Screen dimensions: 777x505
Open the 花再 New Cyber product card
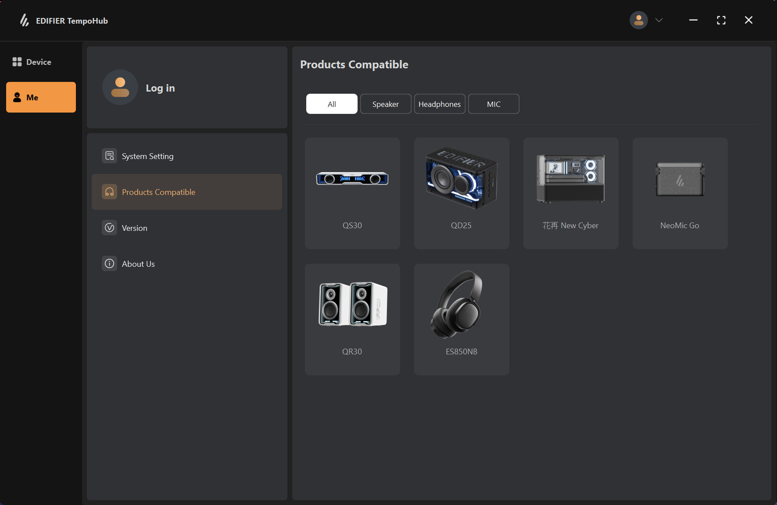pyautogui.click(x=571, y=193)
